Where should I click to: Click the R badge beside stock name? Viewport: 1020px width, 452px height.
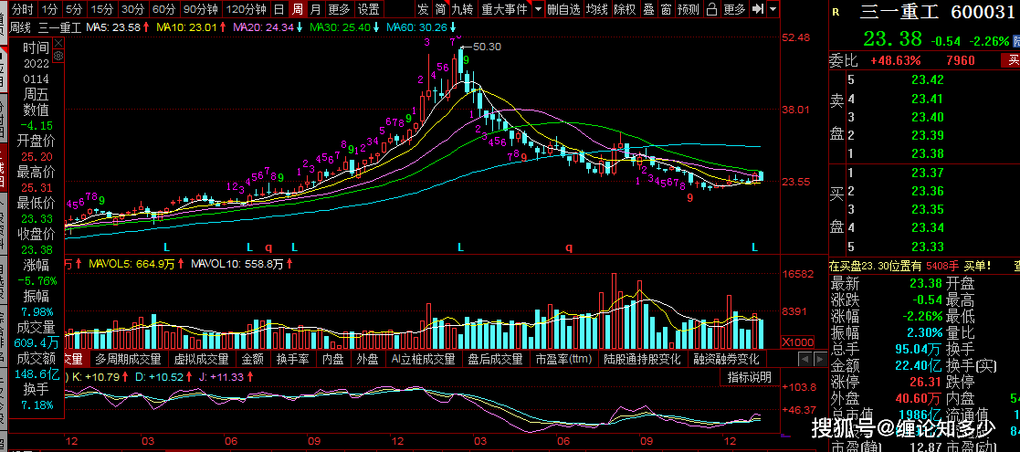point(836,12)
